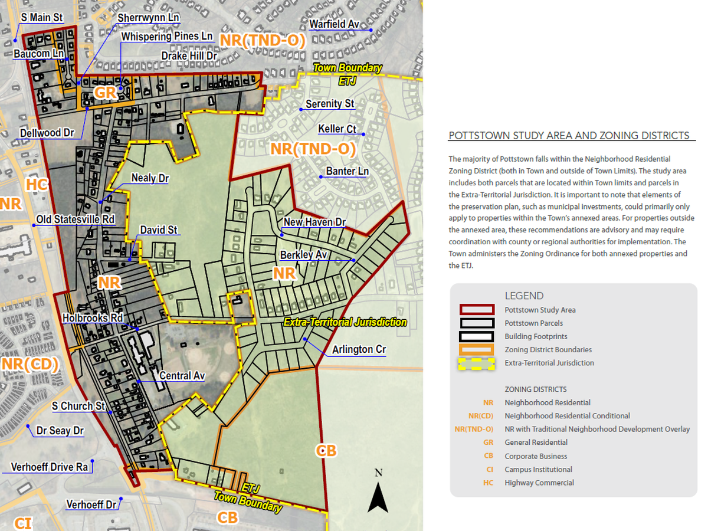This screenshot has height=531, width=708.
Task: Click the orange HC zoning label on map
Action: pos(37,185)
